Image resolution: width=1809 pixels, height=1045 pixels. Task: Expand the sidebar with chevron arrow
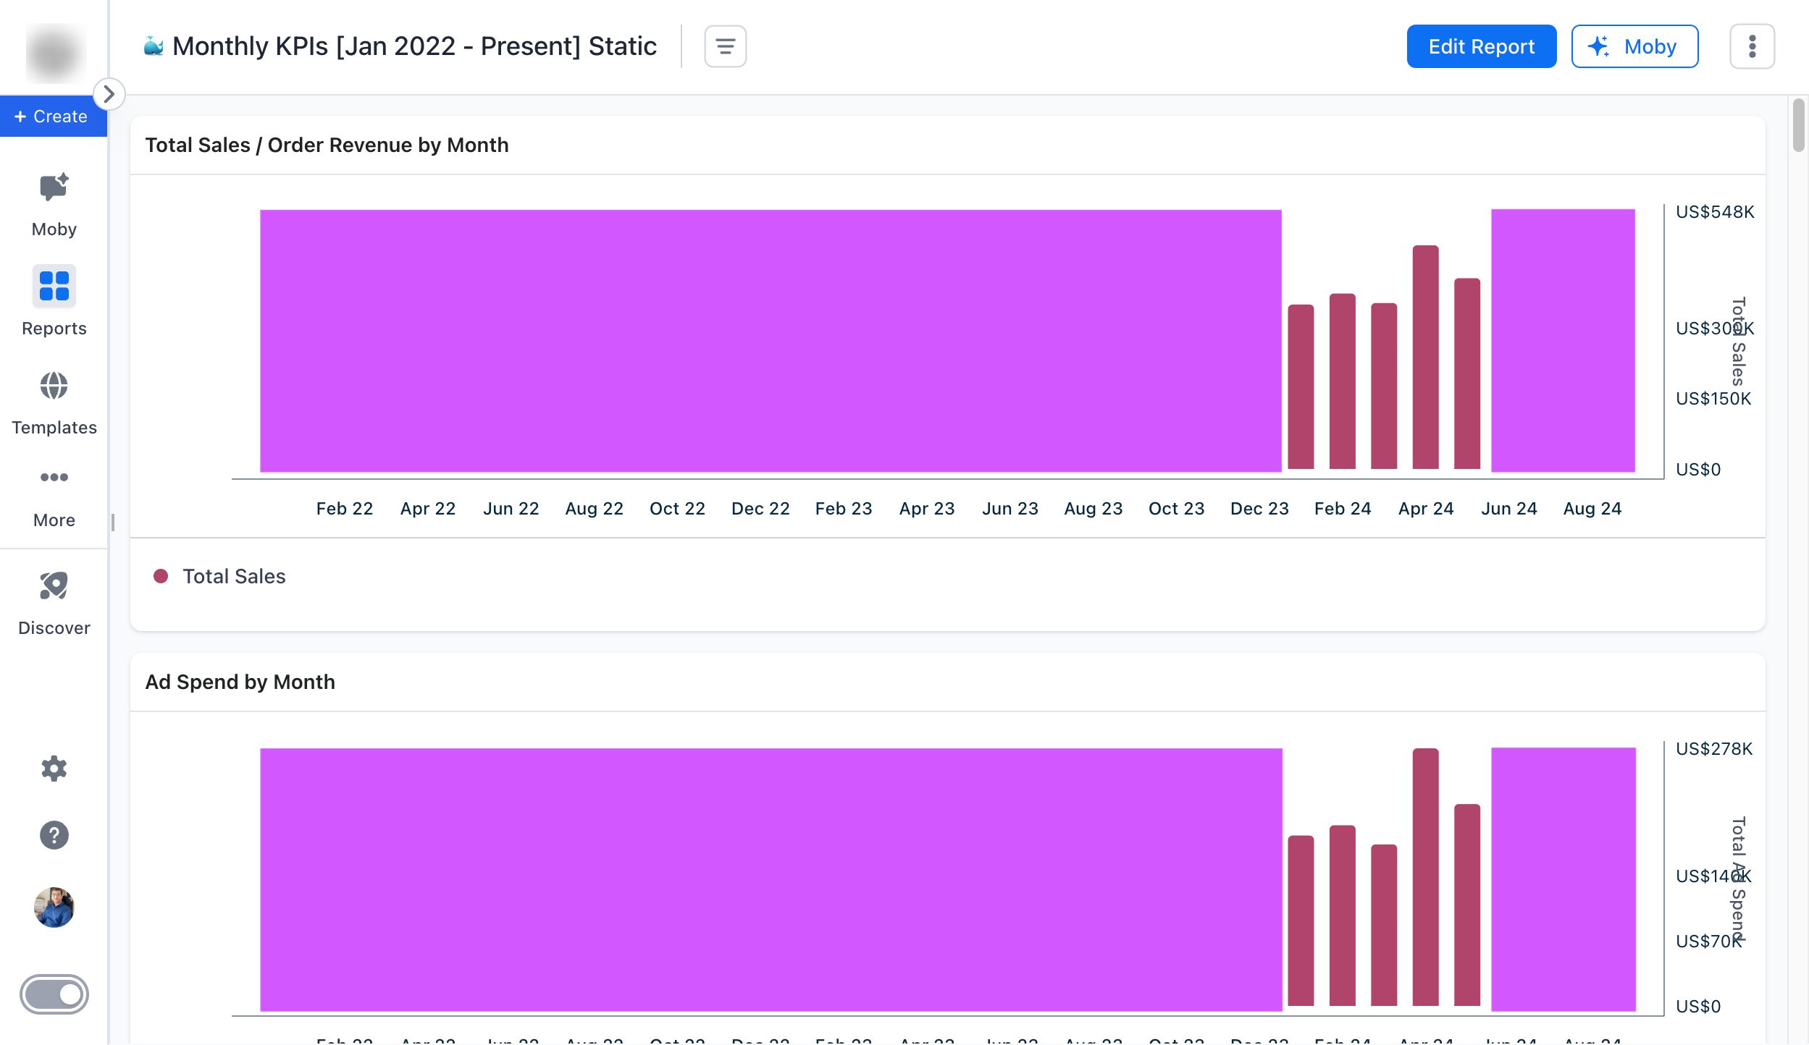(109, 94)
